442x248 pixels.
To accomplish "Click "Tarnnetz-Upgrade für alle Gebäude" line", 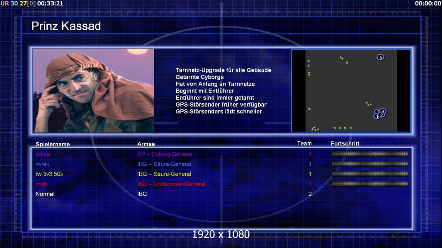I will [223, 70].
